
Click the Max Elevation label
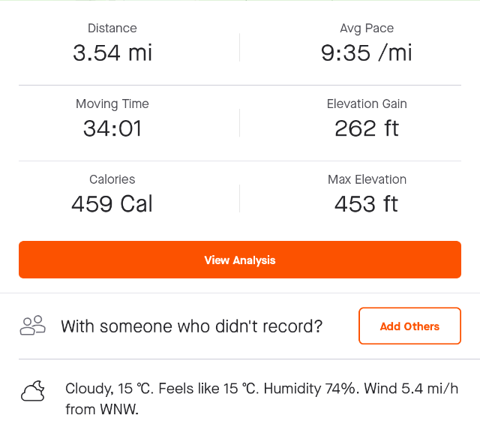tap(367, 179)
